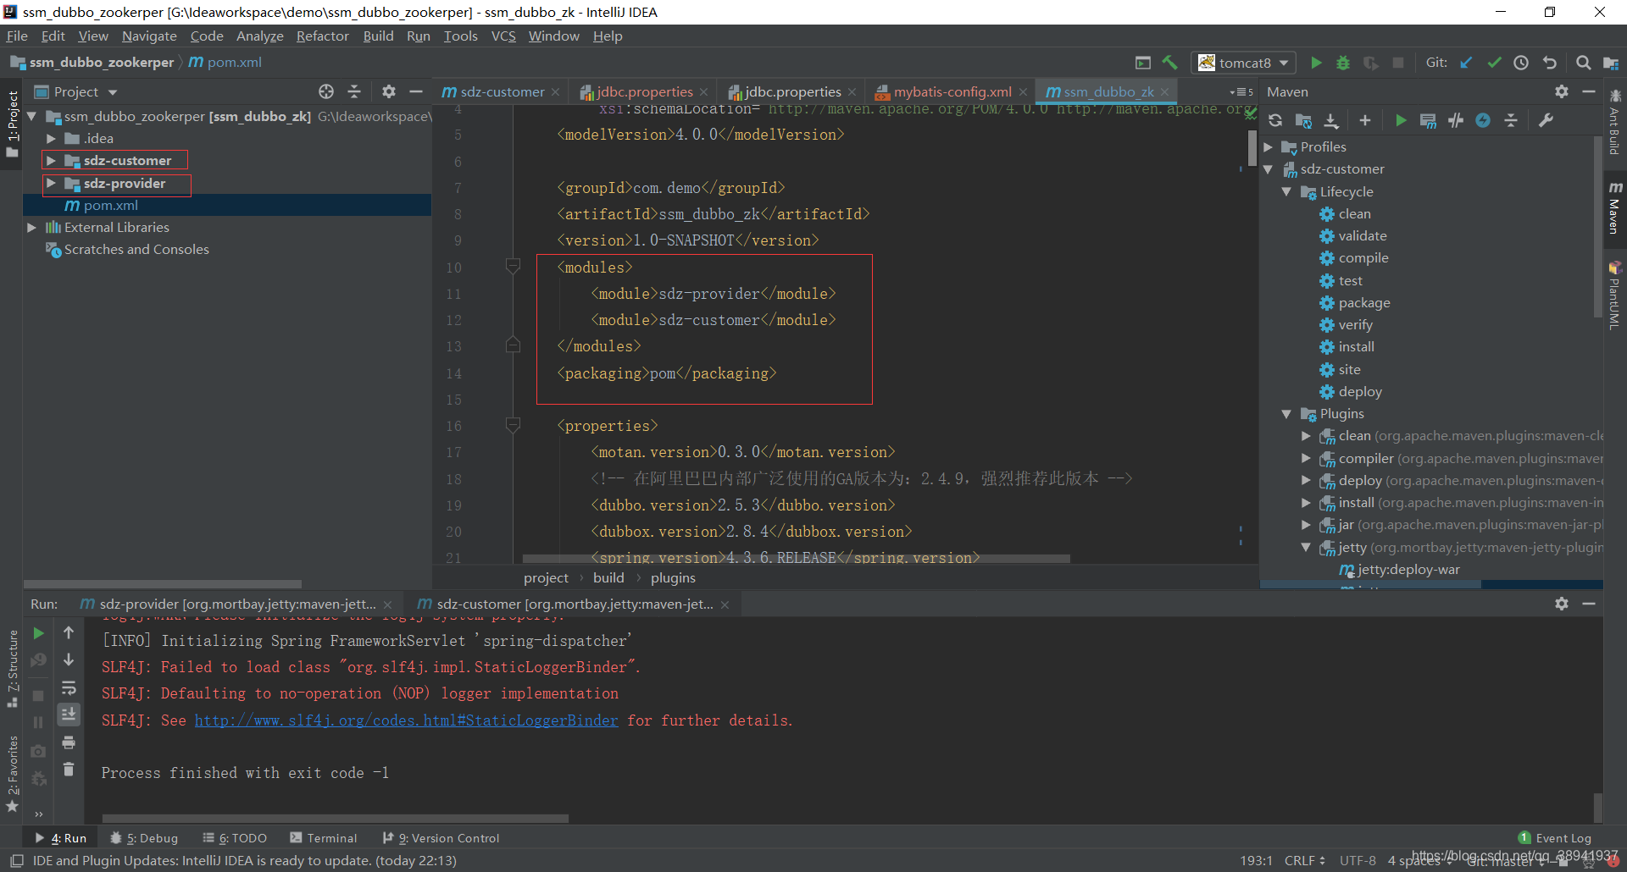Viewport: 1627px width, 872px height.
Task: Click editor horizontal scrollbar
Action: click(x=797, y=559)
